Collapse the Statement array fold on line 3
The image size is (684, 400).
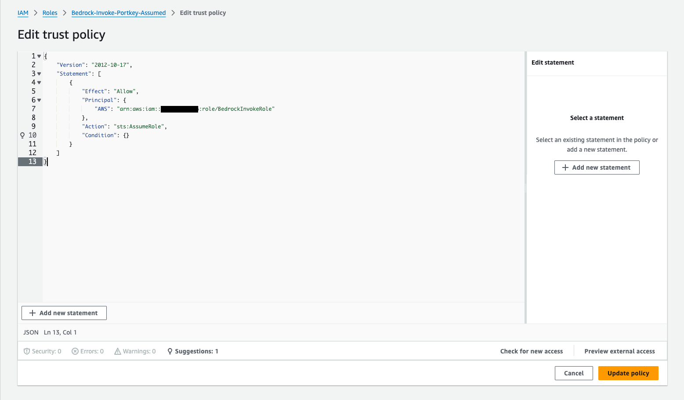click(39, 74)
